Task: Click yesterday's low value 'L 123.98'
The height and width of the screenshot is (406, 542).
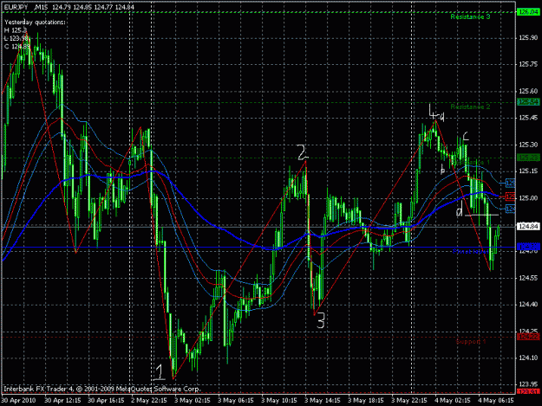Action: [x=16, y=38]
